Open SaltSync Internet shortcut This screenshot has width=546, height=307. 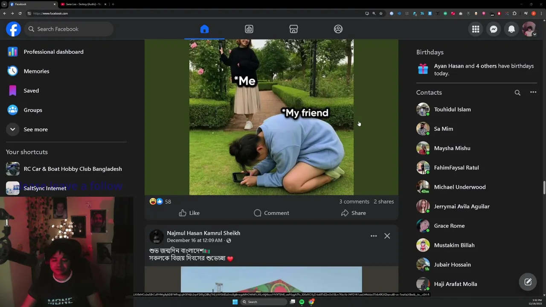(66, 188)
